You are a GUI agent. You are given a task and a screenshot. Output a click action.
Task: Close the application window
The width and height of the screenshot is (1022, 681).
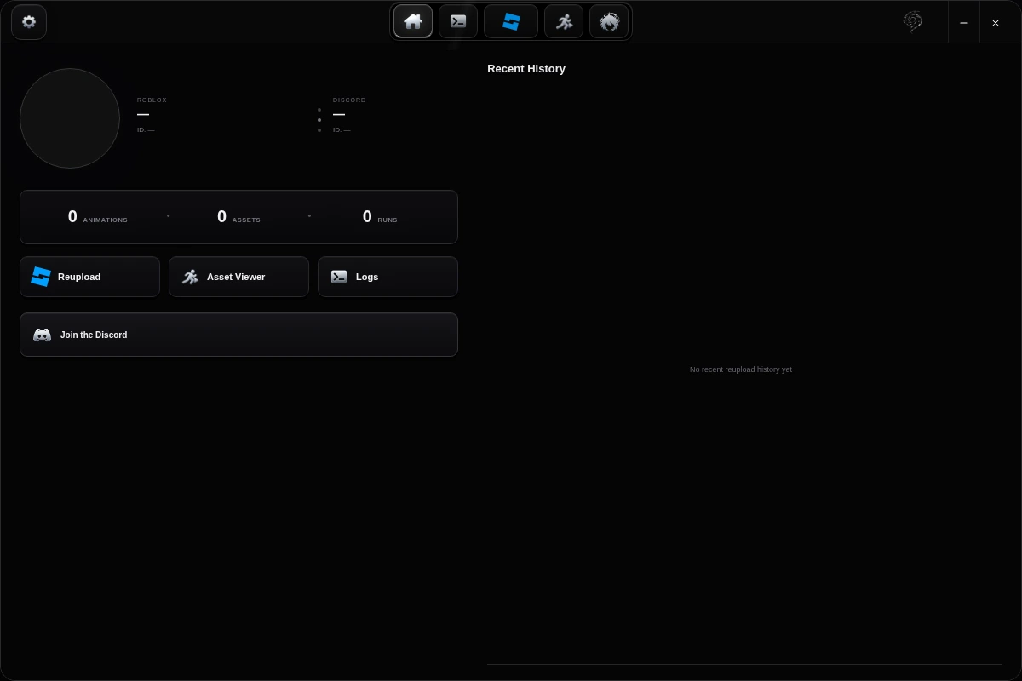996,22
